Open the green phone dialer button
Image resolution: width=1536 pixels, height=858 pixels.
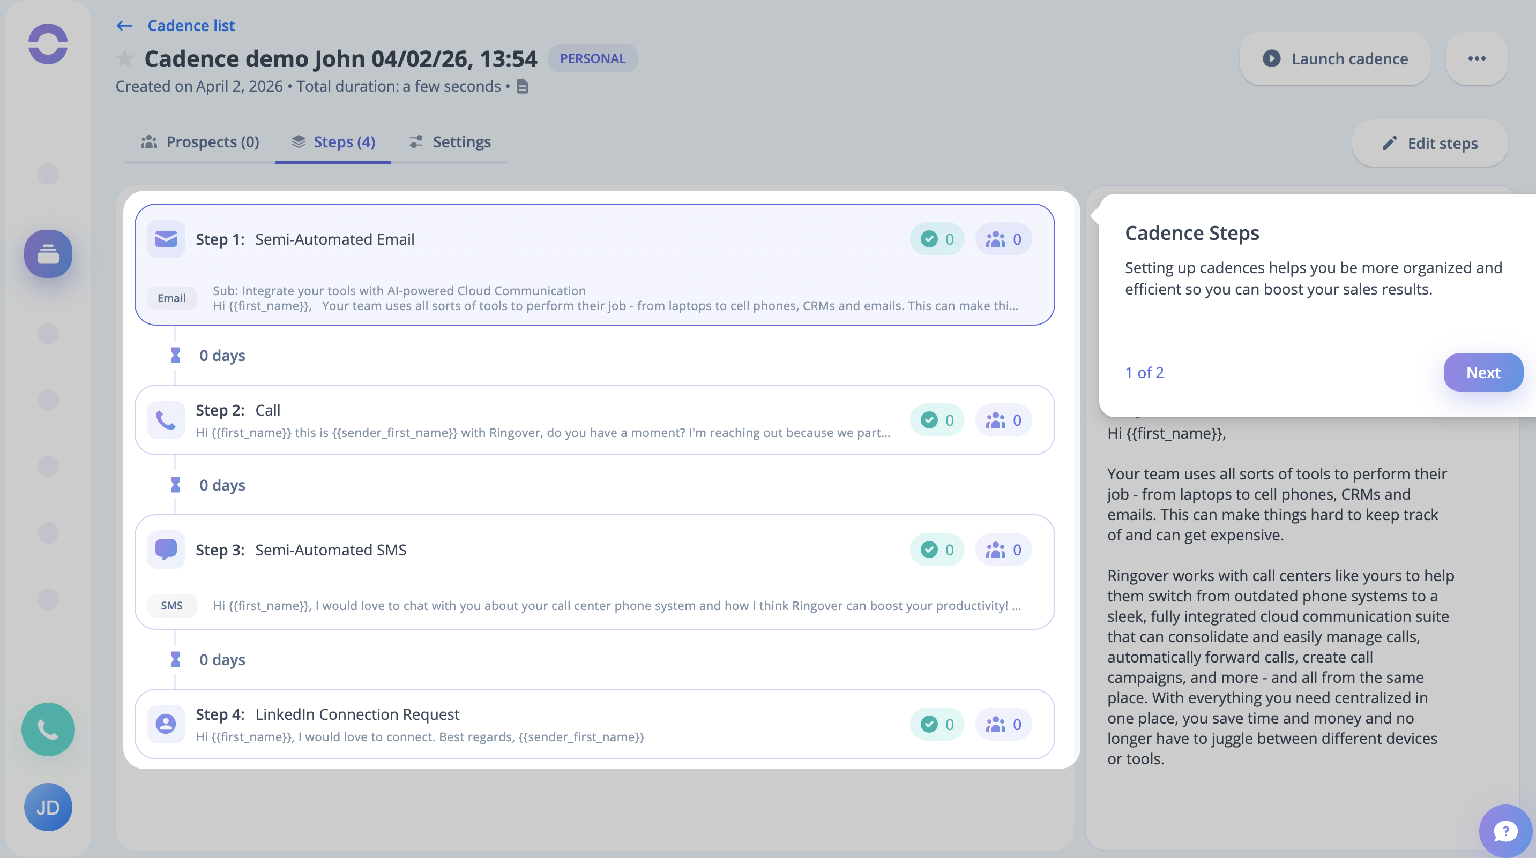point(48,729)
